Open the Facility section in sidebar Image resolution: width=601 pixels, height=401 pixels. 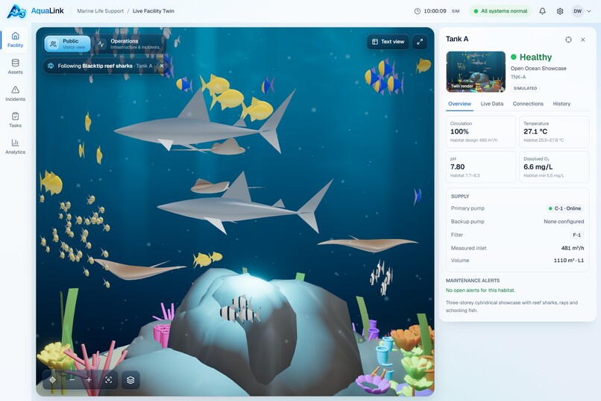[x=16, y=40]
